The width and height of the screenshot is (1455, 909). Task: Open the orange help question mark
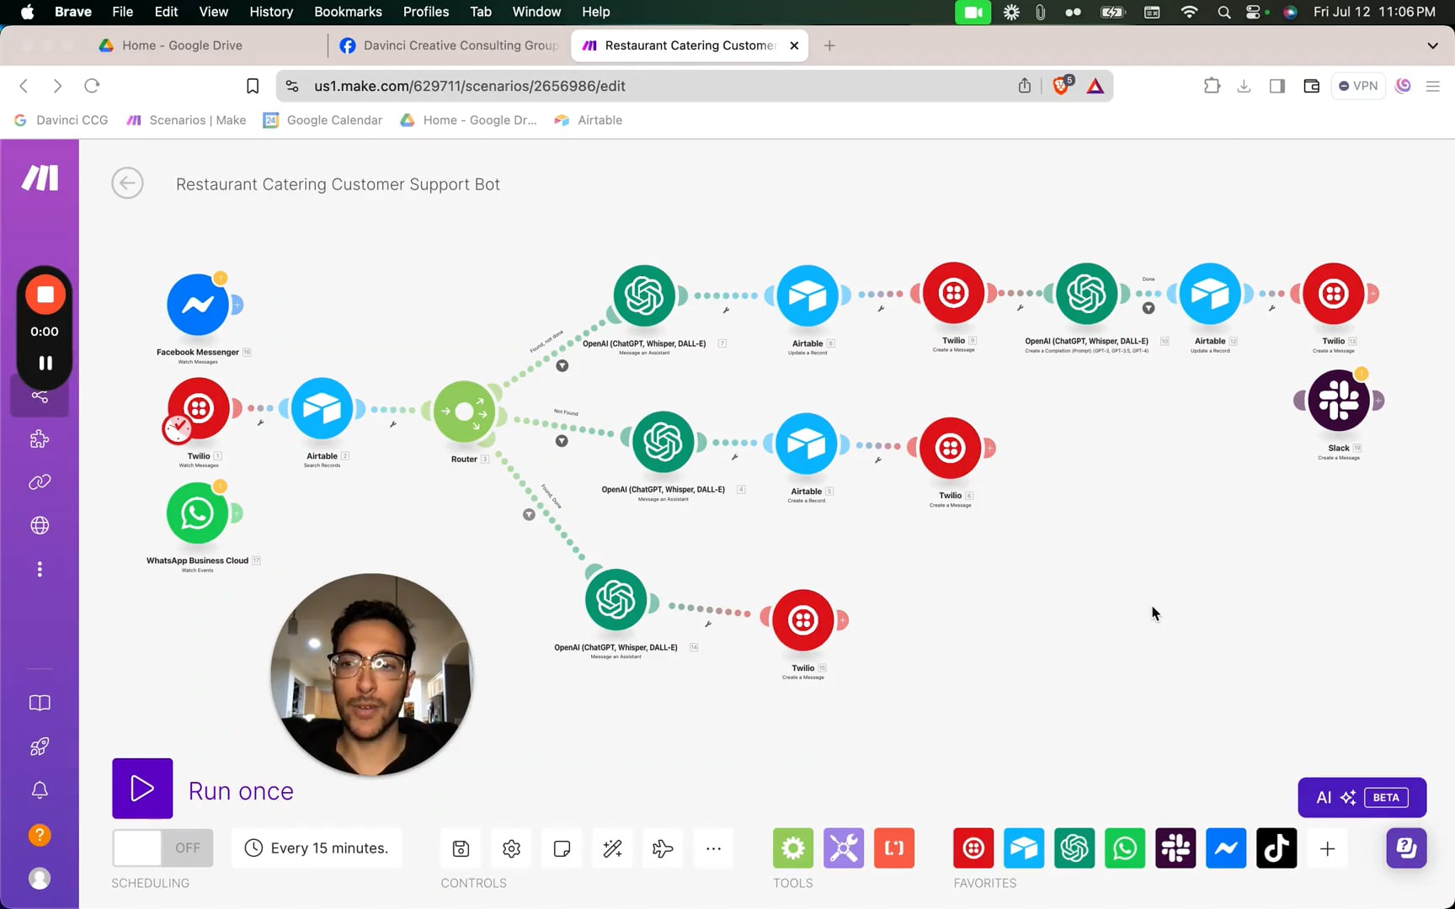[40, 835]
